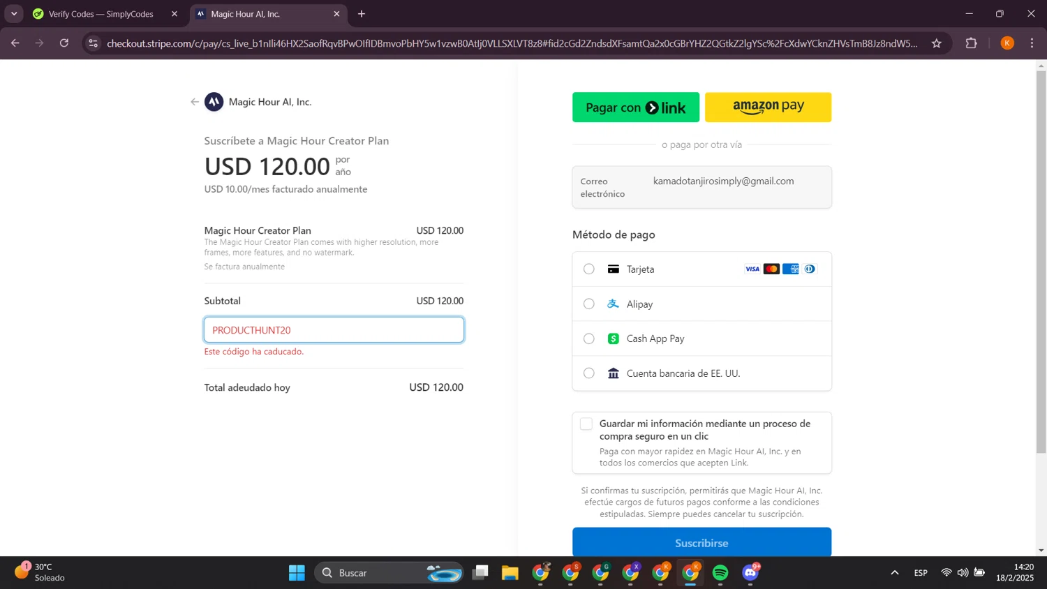Select the Tarjeta payment radio button

tap(589, 269)
